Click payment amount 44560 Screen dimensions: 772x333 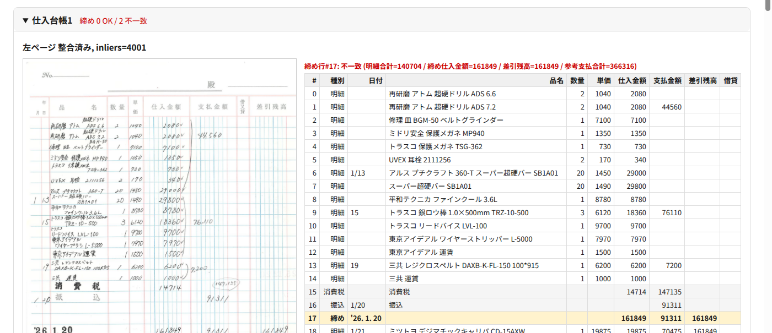[x=667, y=107]
